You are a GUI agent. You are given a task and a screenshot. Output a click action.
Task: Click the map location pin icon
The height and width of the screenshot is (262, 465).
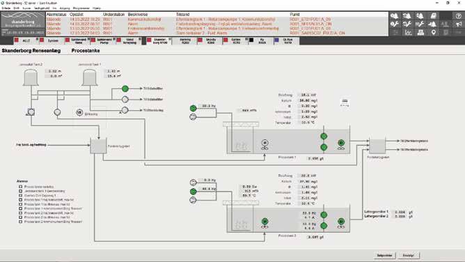pos(433,32)
